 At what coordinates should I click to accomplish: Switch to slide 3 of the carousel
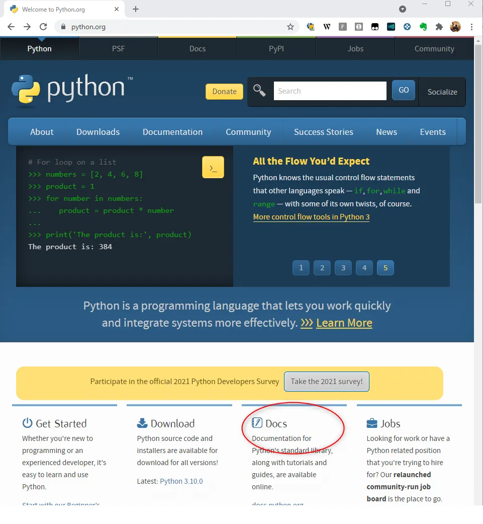point(343,268)
